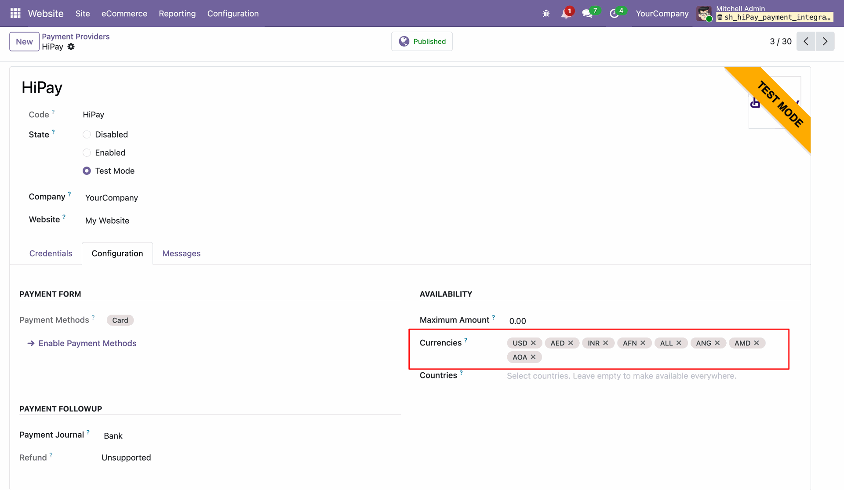
Task: Switch to the Credentials tab
Action: click(x=51, y=253)
